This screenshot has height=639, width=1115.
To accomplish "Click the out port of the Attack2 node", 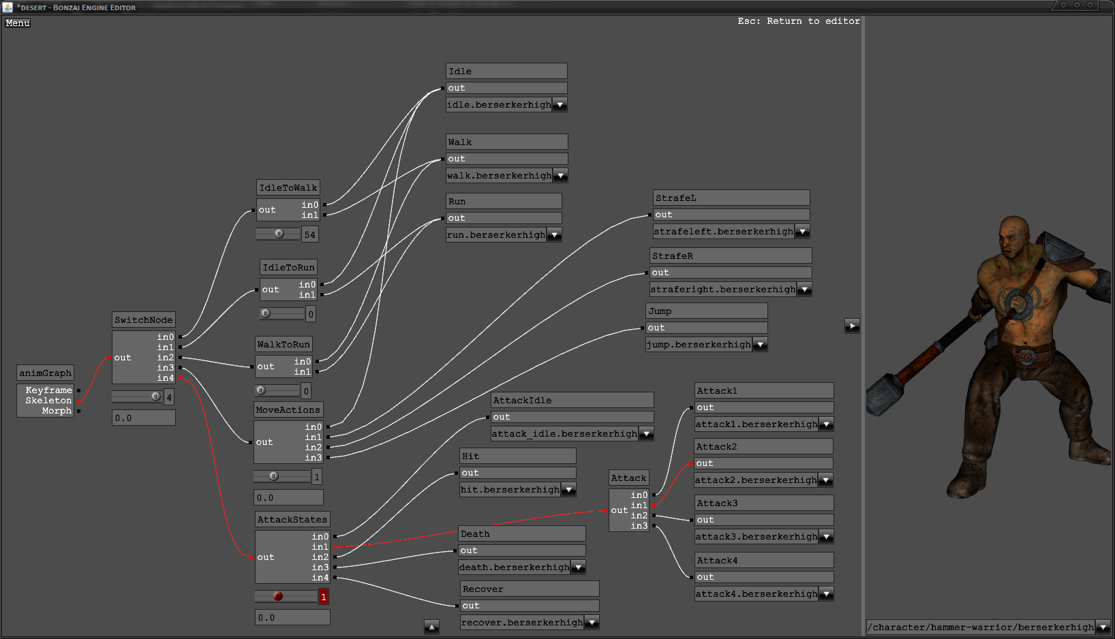I will (x=691, y=463).
